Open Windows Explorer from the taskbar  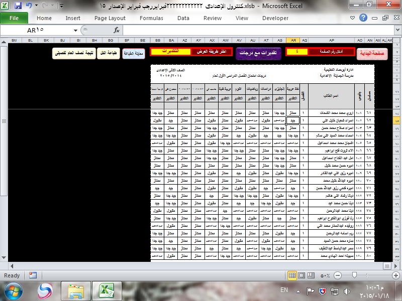pyautogui.click(x=75, y=291)
